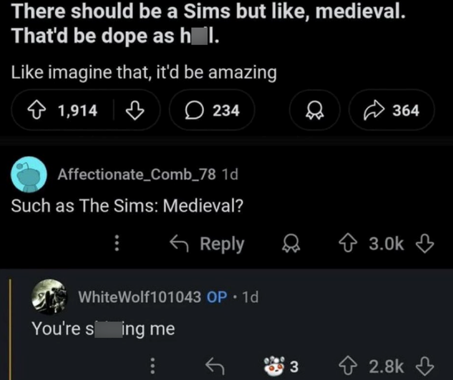Screen dimensions: 453x380
Task: Give an award to the original post
Action: coord(315,110)
